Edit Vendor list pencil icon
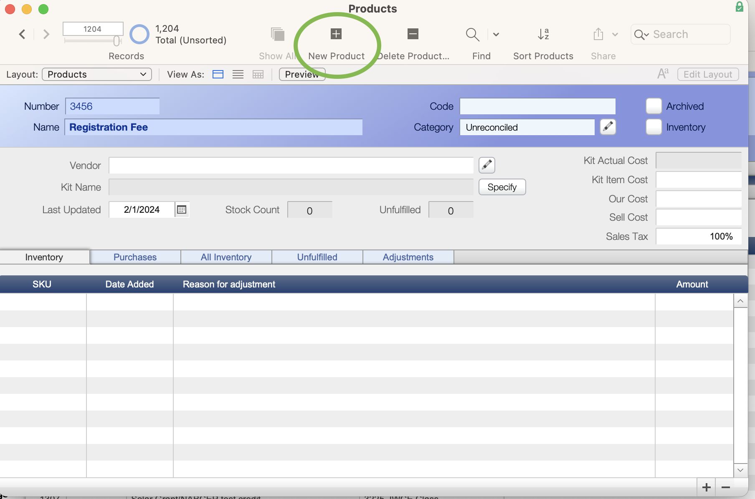 click(487, 165)
